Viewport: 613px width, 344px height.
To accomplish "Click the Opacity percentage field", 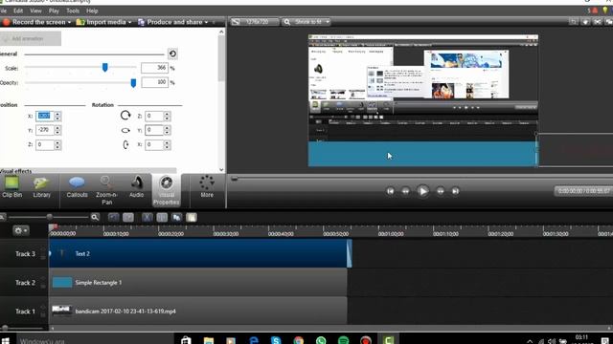I will tap(154, 82).
